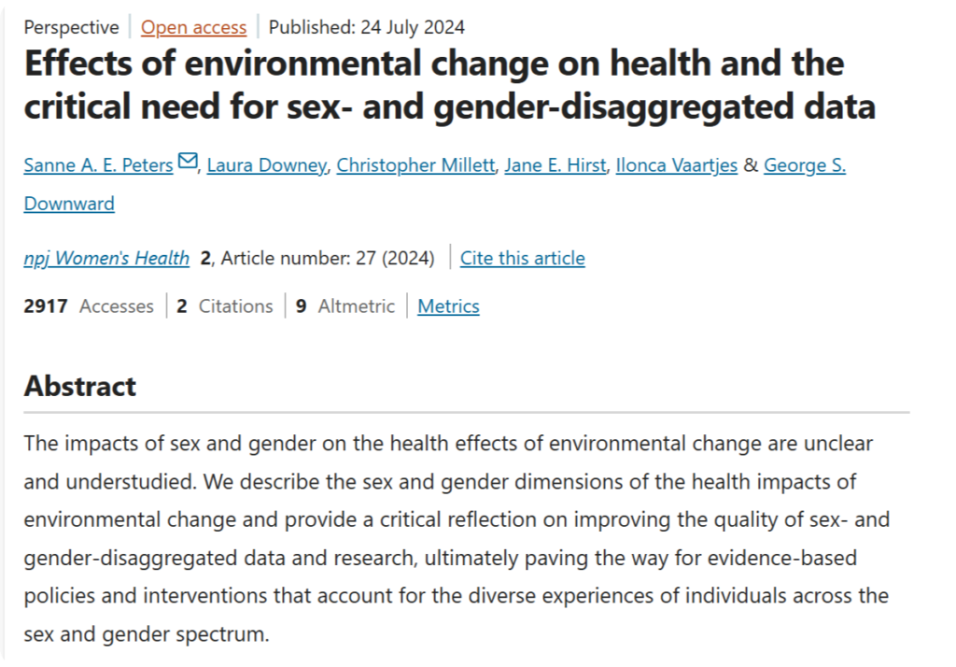Click the 2917 Accesses count
The image size is (956, 667).
coord(89,305)
